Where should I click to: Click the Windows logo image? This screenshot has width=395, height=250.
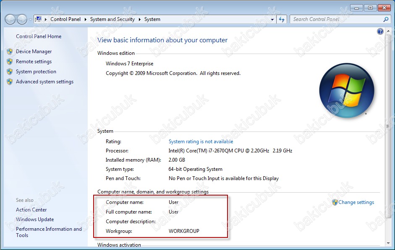pyautogui.click(x=347, y=90)
